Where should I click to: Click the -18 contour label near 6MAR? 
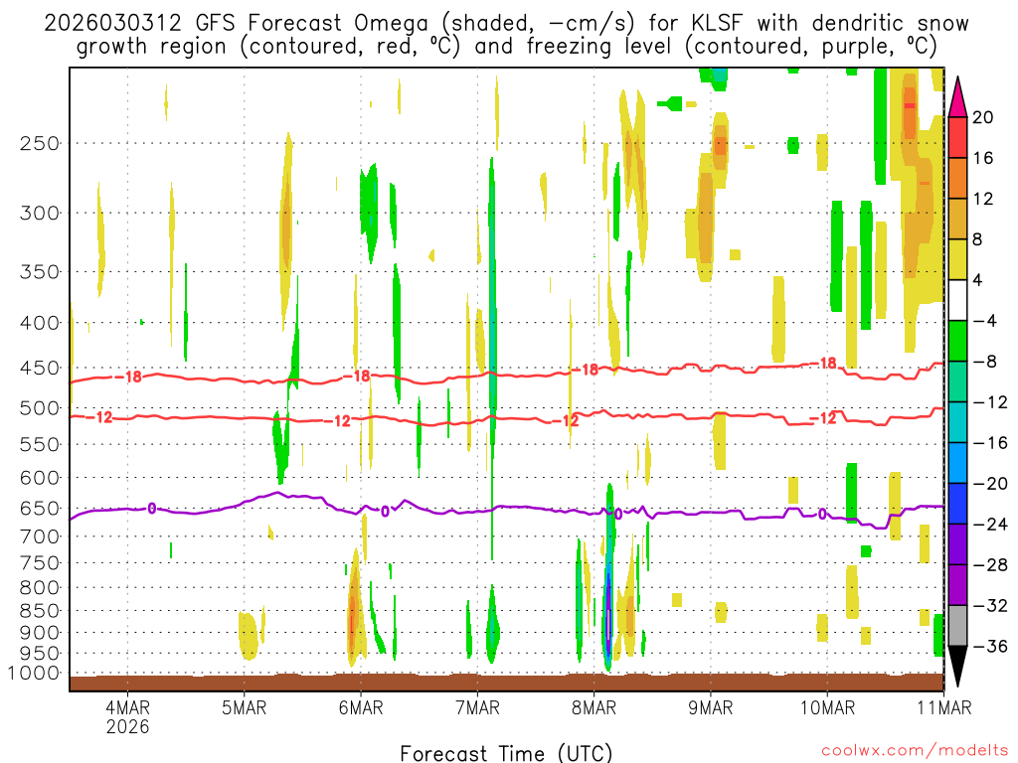pyautogui.click(x=358, y=377)
